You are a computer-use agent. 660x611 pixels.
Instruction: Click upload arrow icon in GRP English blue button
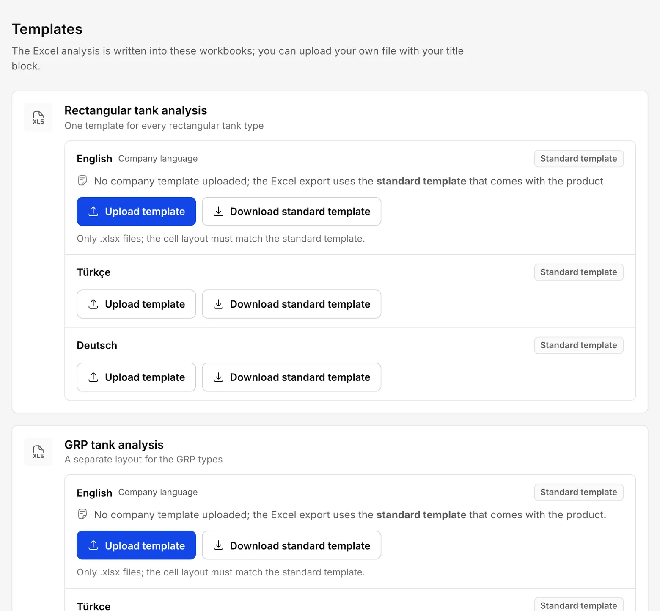click(x=93, y=545)
